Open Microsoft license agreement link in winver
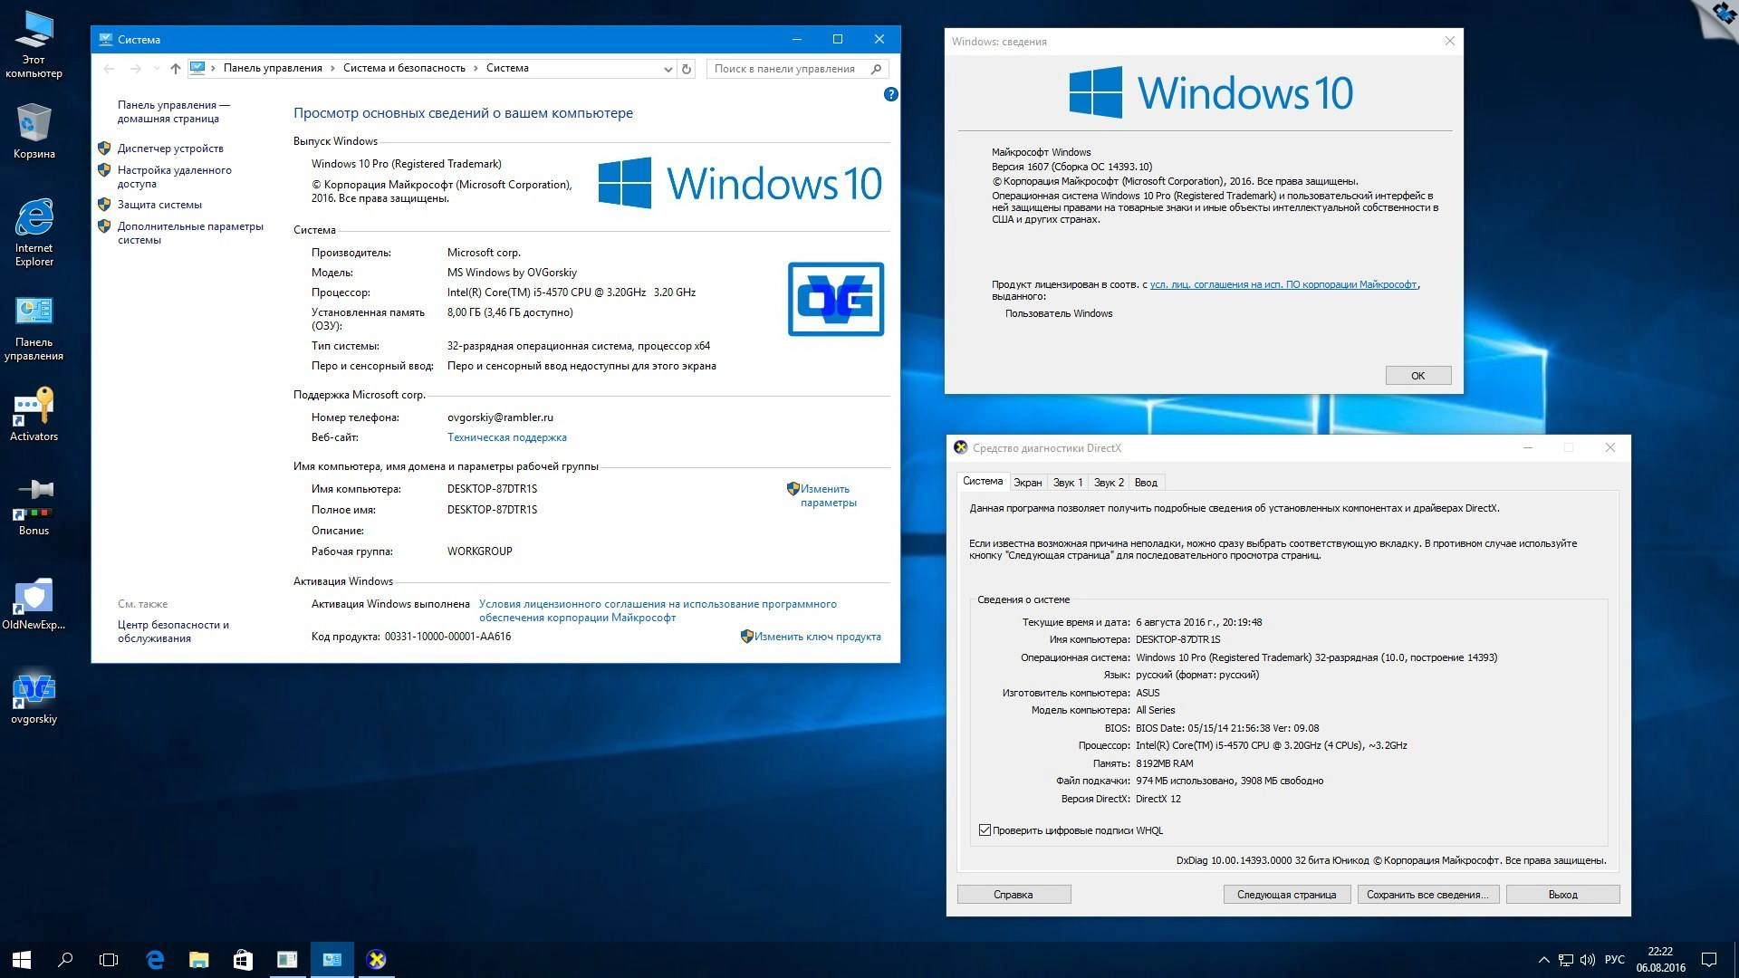1739x978 pixels. (1283, 284)
